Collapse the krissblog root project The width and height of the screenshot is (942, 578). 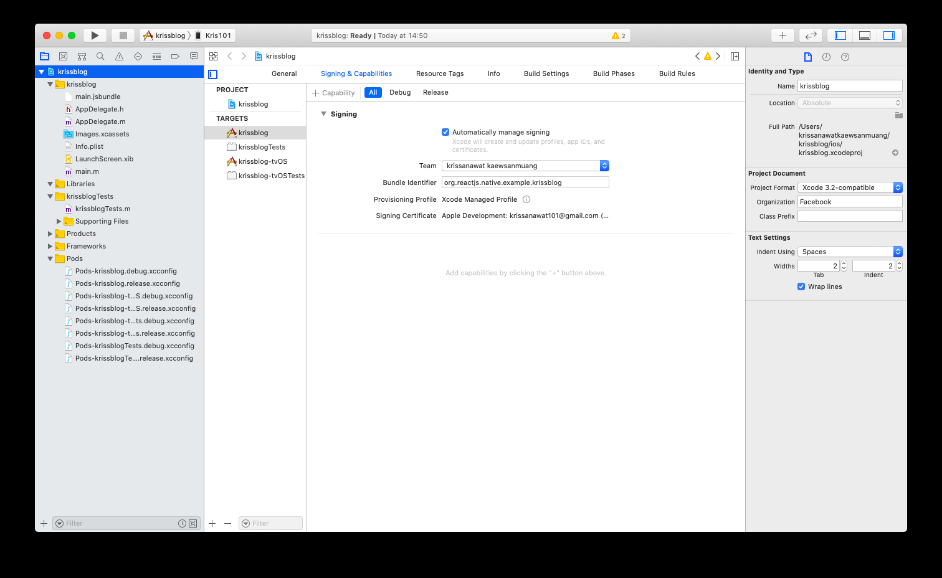pos(41,72)
